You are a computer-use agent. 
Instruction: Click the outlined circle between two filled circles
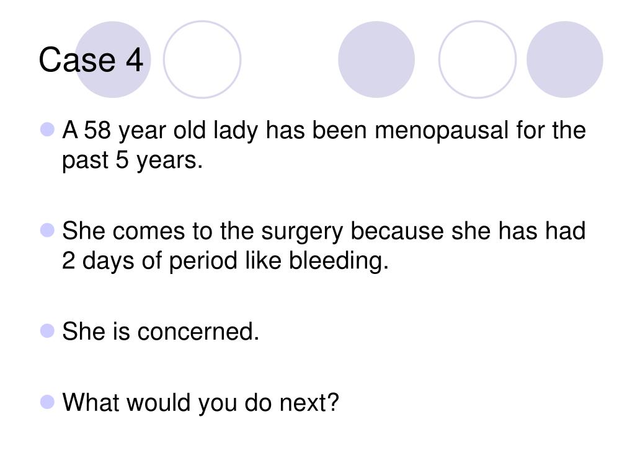pos(477,59)
